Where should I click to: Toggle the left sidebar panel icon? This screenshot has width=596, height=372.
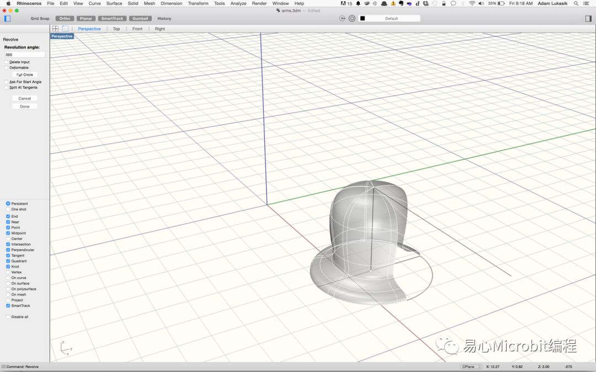coord(7,18)
